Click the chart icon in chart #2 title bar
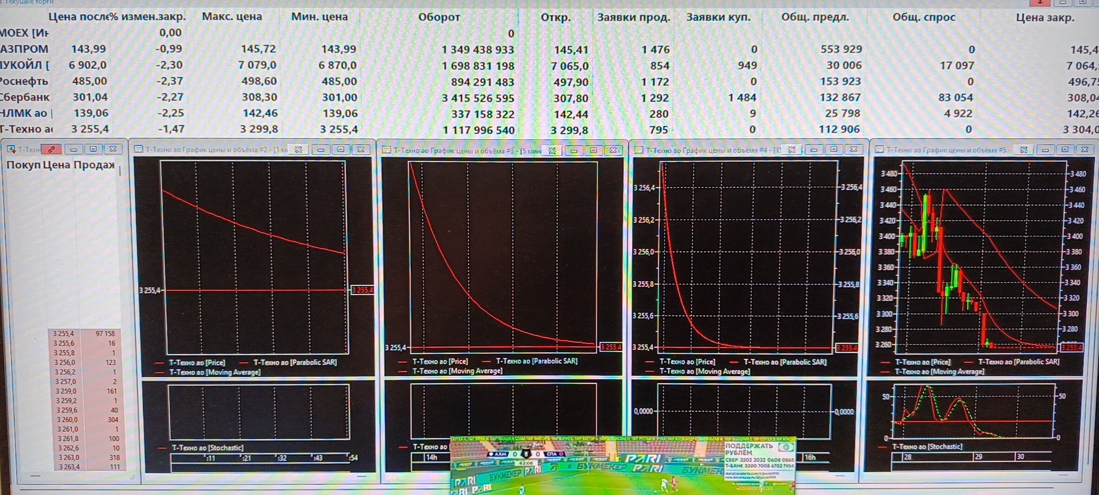1099x495 pixels. click(138, 149)
